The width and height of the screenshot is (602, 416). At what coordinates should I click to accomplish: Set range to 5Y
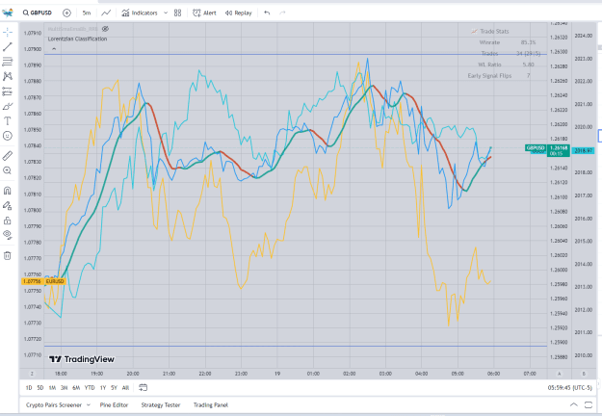[114, 388]
